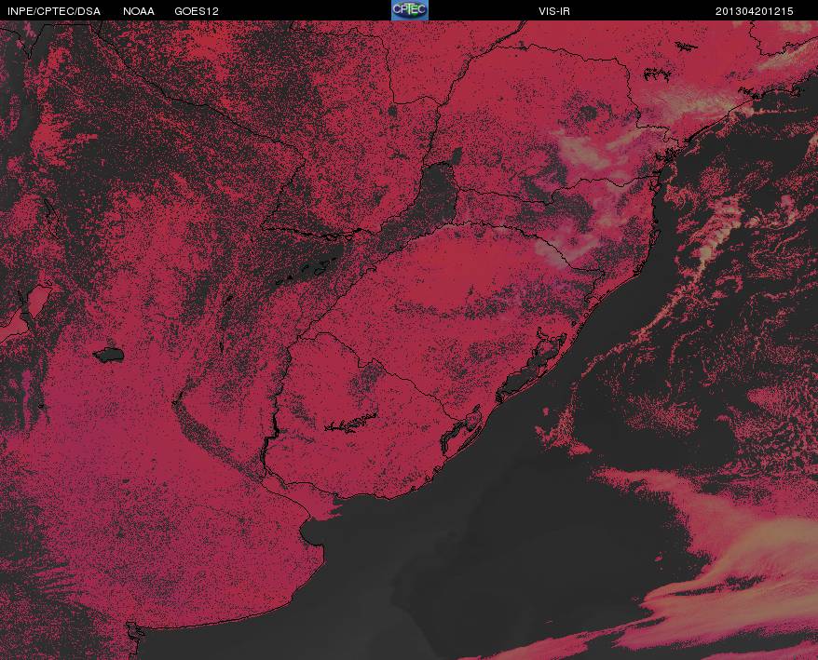This screenshot has height=660, width=818.
Task: Click the GOES12 satellite label
Action: pyautogui.click(x=197, y=11)
